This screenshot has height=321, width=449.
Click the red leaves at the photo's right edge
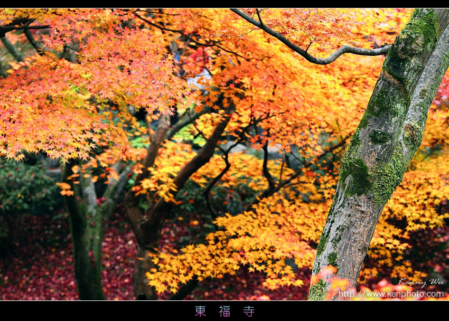tap(443, 90)
